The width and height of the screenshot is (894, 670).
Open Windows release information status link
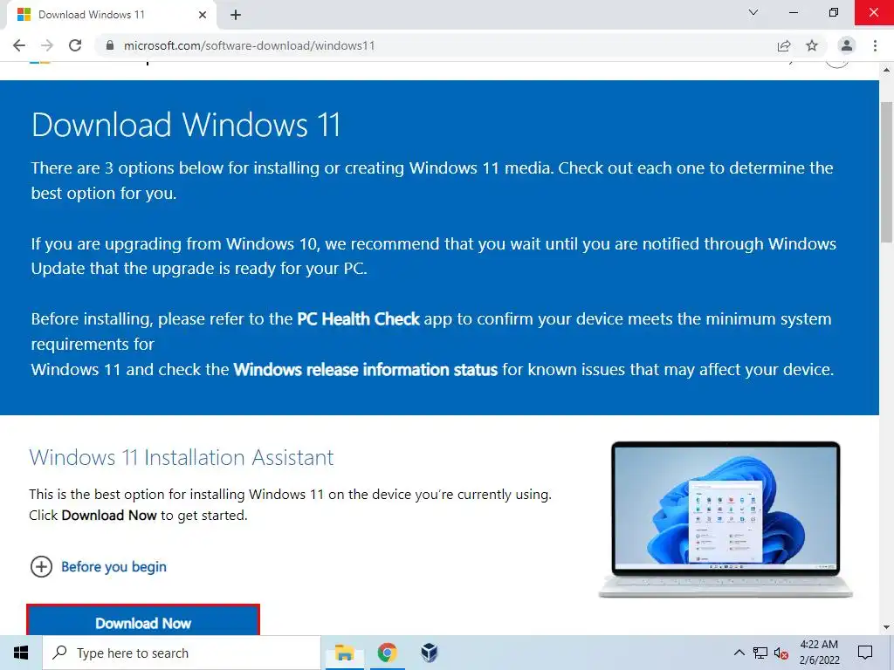click(x=366, y=370)
